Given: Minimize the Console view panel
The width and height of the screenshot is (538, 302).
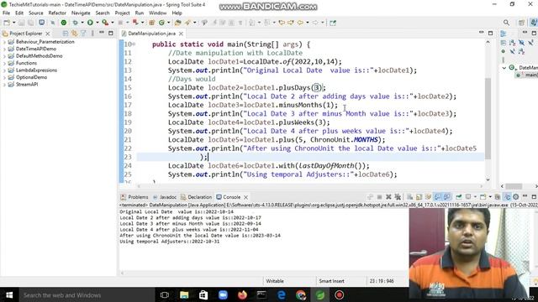Looking at the screenshot, I should tap(525, 196).
